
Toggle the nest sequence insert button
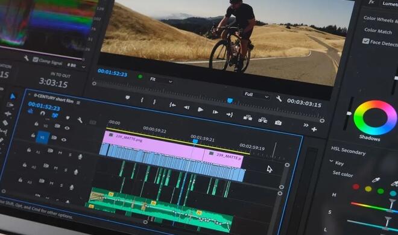(31, 111)
